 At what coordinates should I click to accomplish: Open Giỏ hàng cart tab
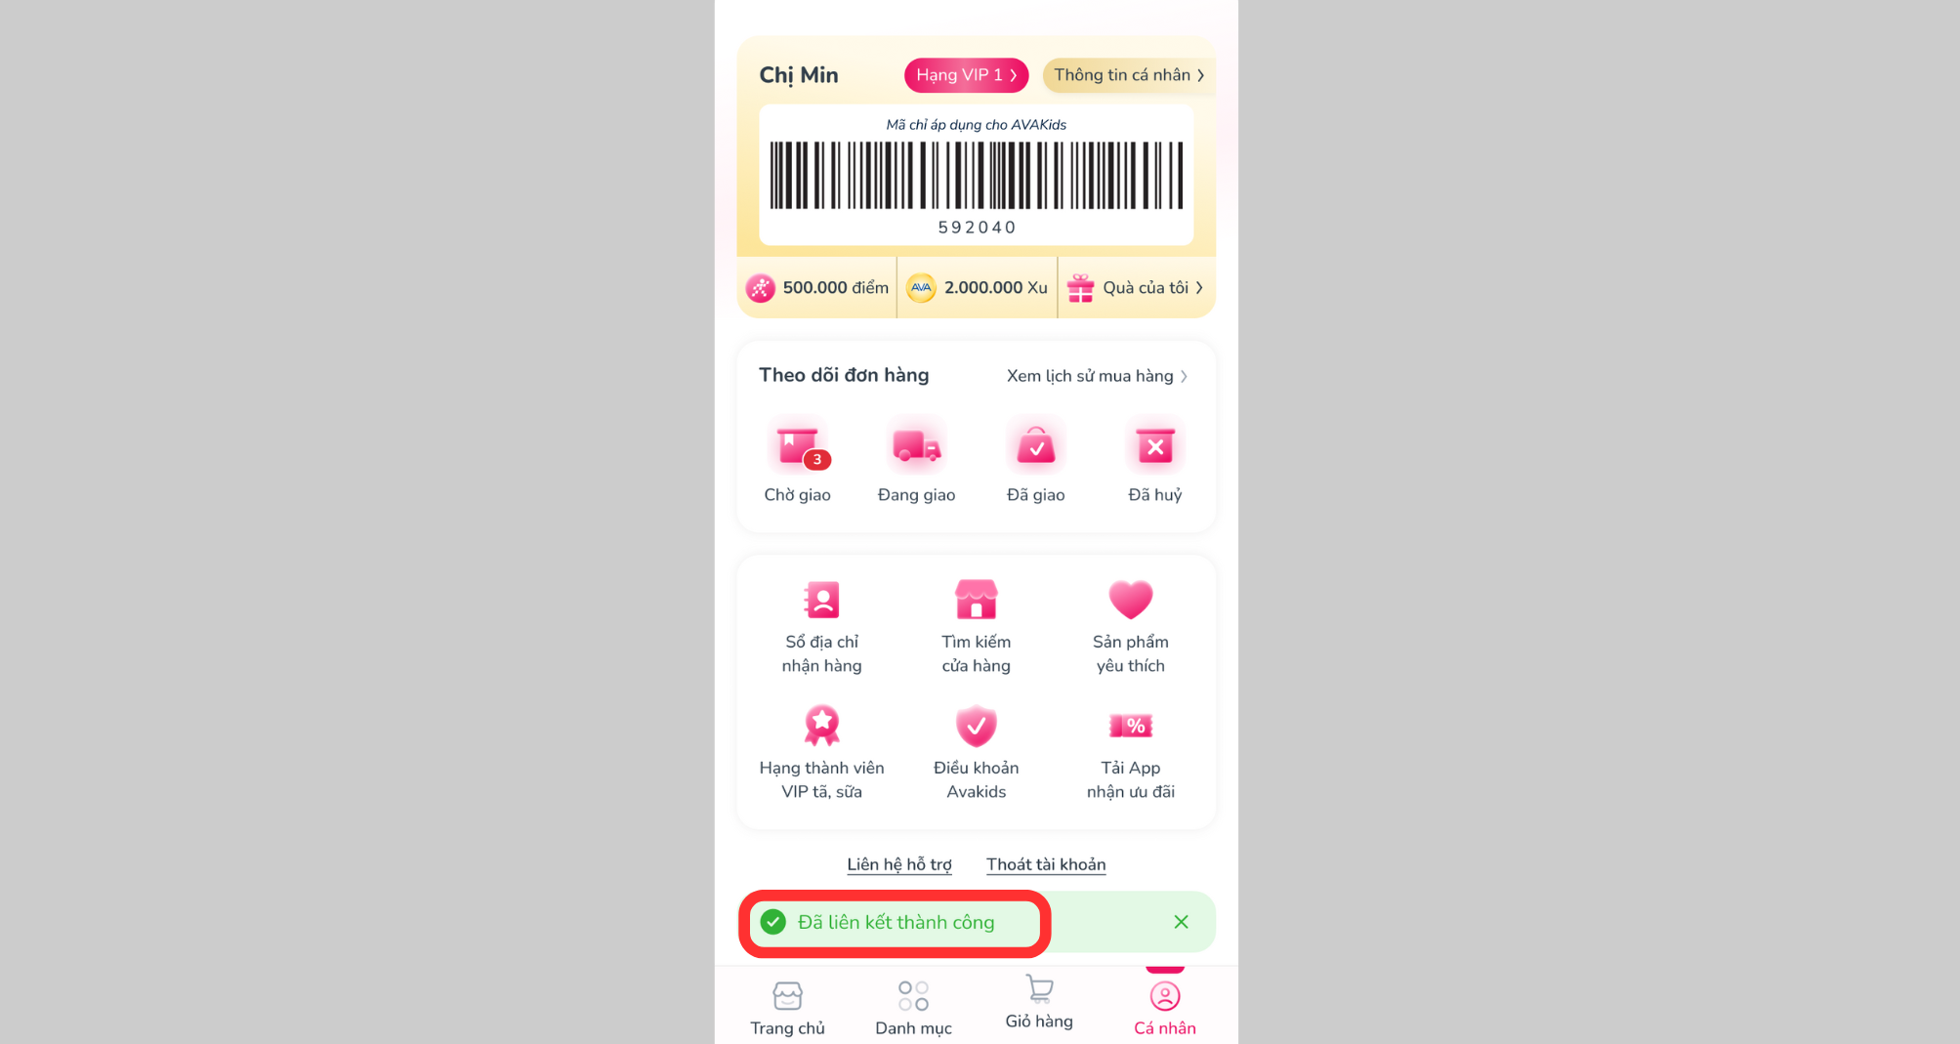point(1039,1003)
